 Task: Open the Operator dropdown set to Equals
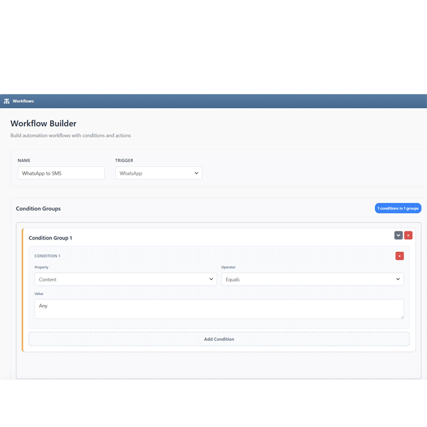click(x=312, y=279)
